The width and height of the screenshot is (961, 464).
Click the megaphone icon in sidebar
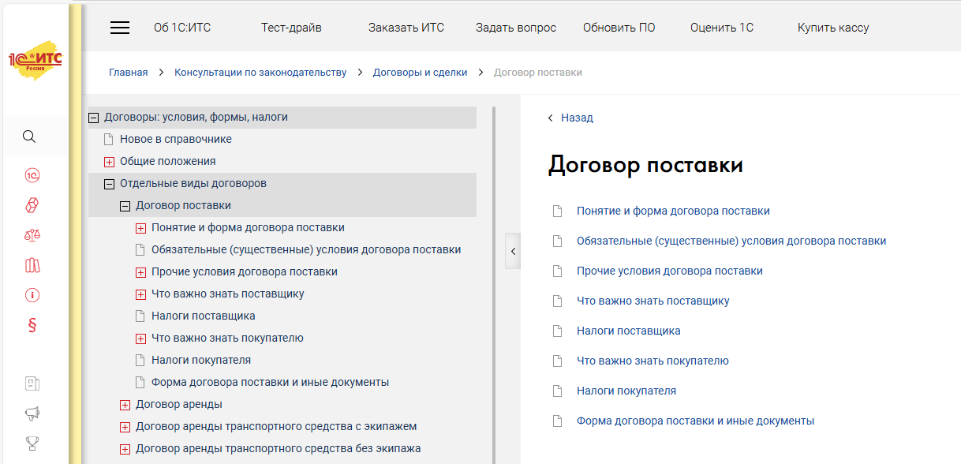point(32,413)
